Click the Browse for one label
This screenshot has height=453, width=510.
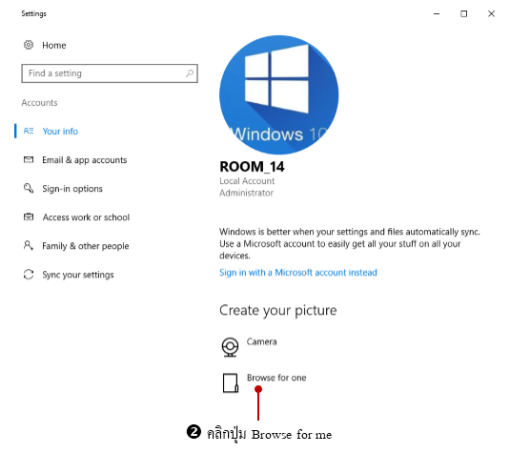pyautogui.click(x=276, y=378)
